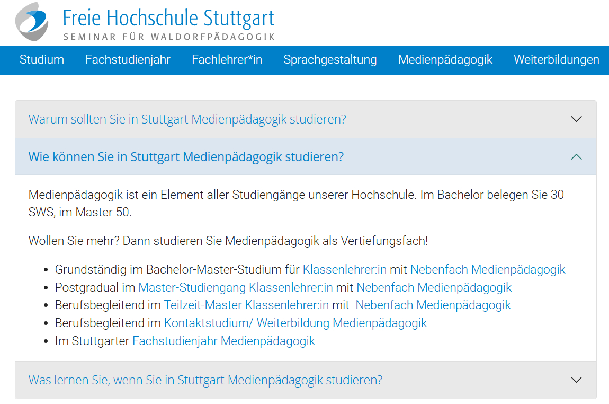Open the Medienpädagogik navigation item
Viewport: 609px width, 404px height.
coord(445,60)
